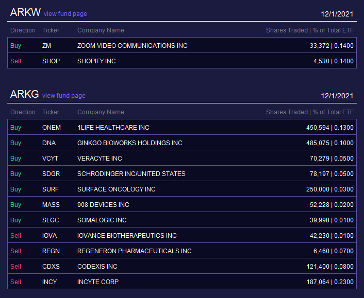Screen dimensions: 364x298
Task: Select the REGN ticker symbol
Action: coord(51,251)
